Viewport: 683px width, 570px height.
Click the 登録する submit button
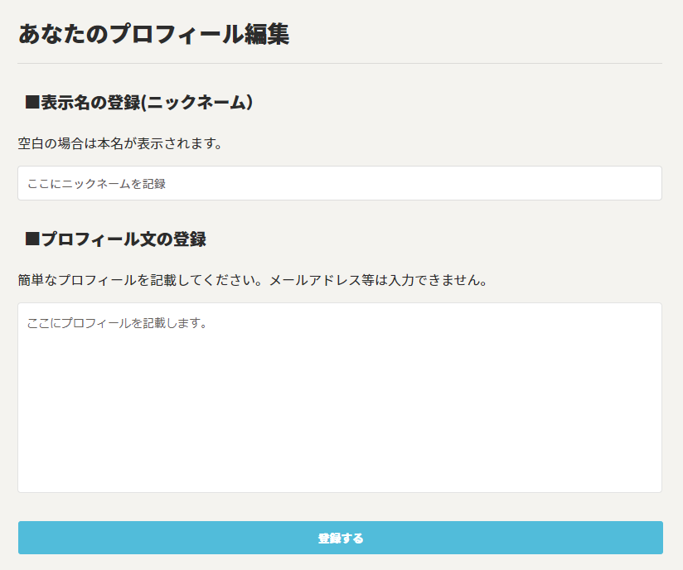tap(340, 538)
